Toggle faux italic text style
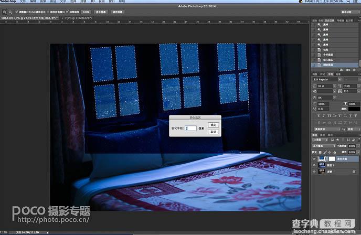The width and height of the screenshot is (361, 235). [324, 115]
